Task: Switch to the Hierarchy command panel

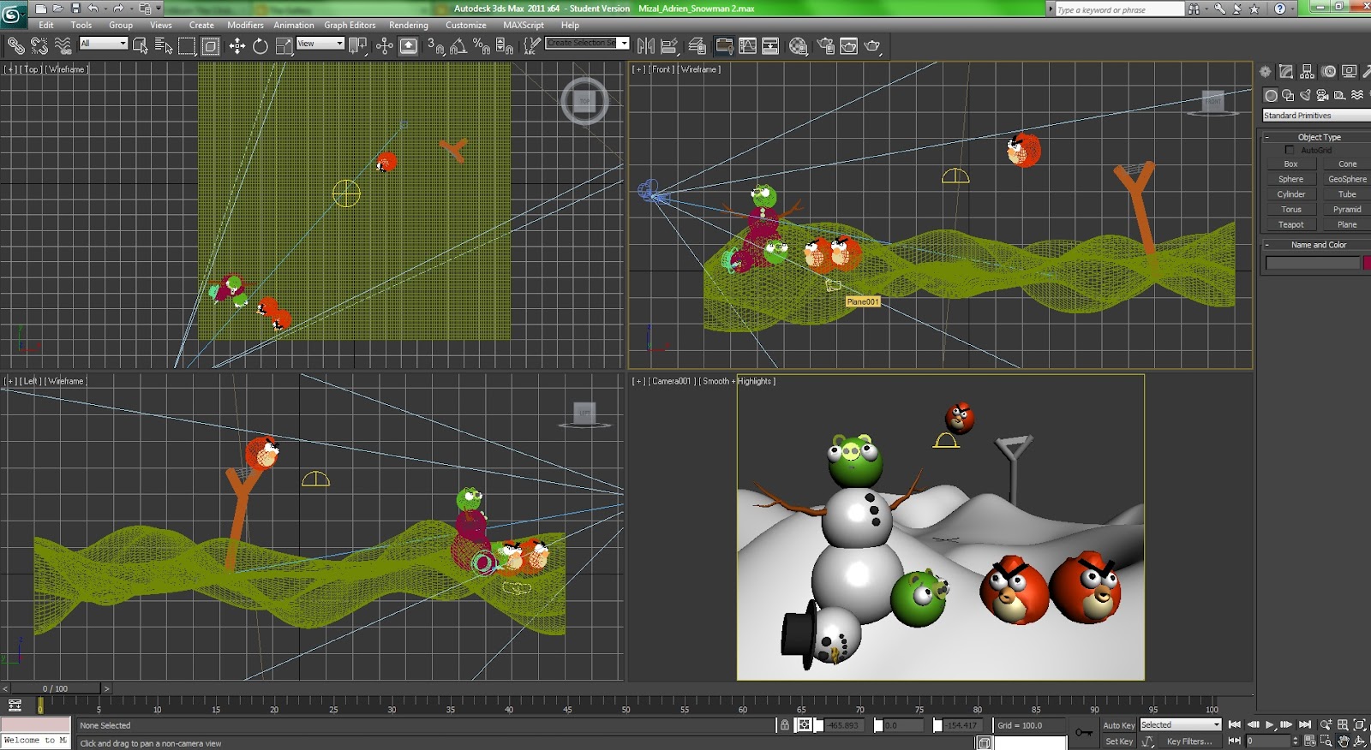Action: pyautogui.click(x=1307, y=72)
